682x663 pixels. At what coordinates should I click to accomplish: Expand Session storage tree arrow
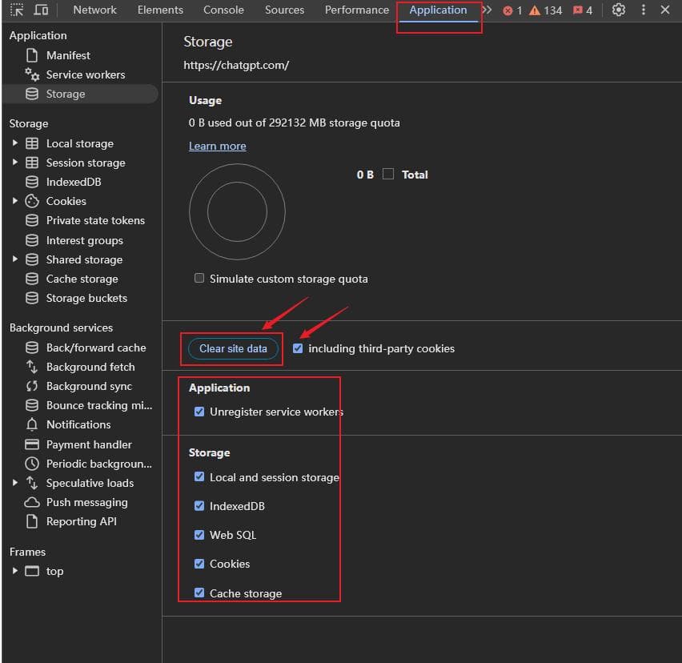(15, 162)
